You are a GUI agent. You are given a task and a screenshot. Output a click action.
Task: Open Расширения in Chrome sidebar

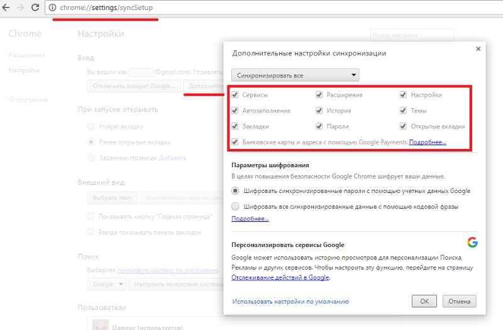coord(27,55)
